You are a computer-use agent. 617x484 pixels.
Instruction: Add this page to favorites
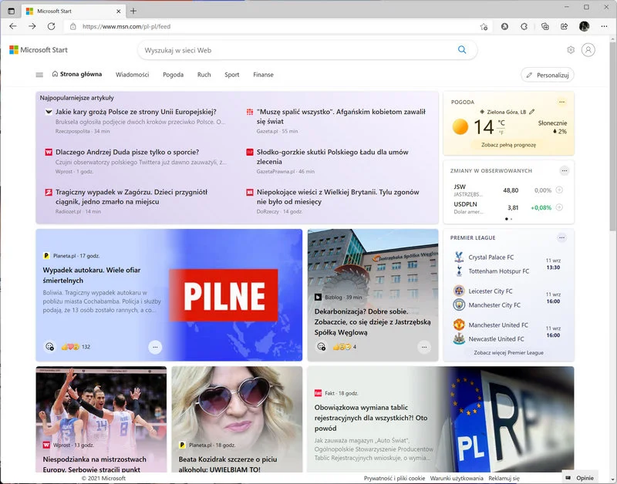click(484, 25)
